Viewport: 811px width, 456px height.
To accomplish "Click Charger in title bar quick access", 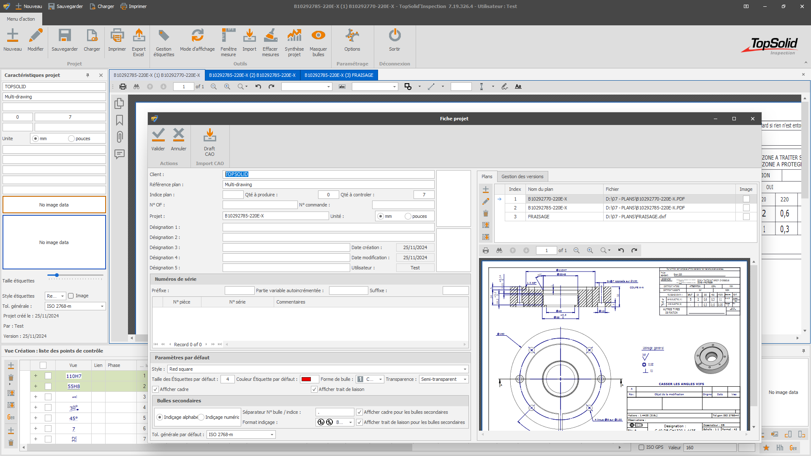I will tap(102, 6).
